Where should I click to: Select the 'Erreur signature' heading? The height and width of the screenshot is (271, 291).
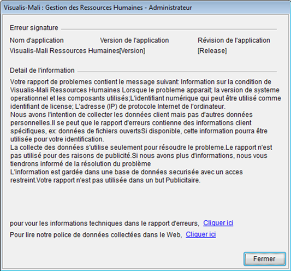click(34, 28)
